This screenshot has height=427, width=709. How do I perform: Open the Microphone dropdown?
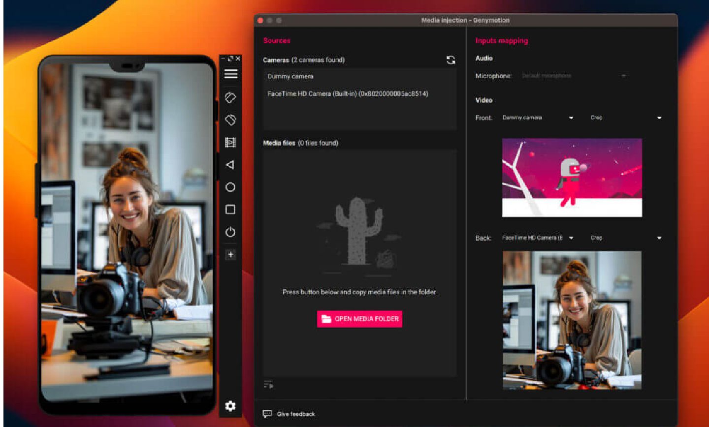pos(574,76)
